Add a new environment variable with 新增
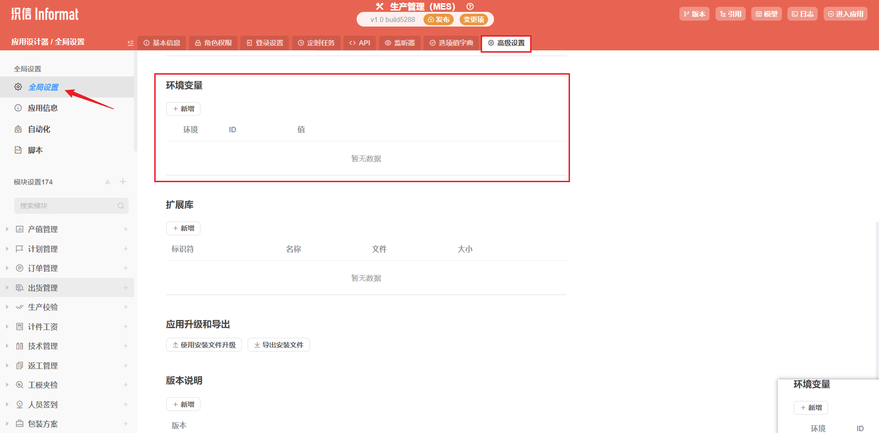Screen dimensions: 879x433 [x=183, y=109]
